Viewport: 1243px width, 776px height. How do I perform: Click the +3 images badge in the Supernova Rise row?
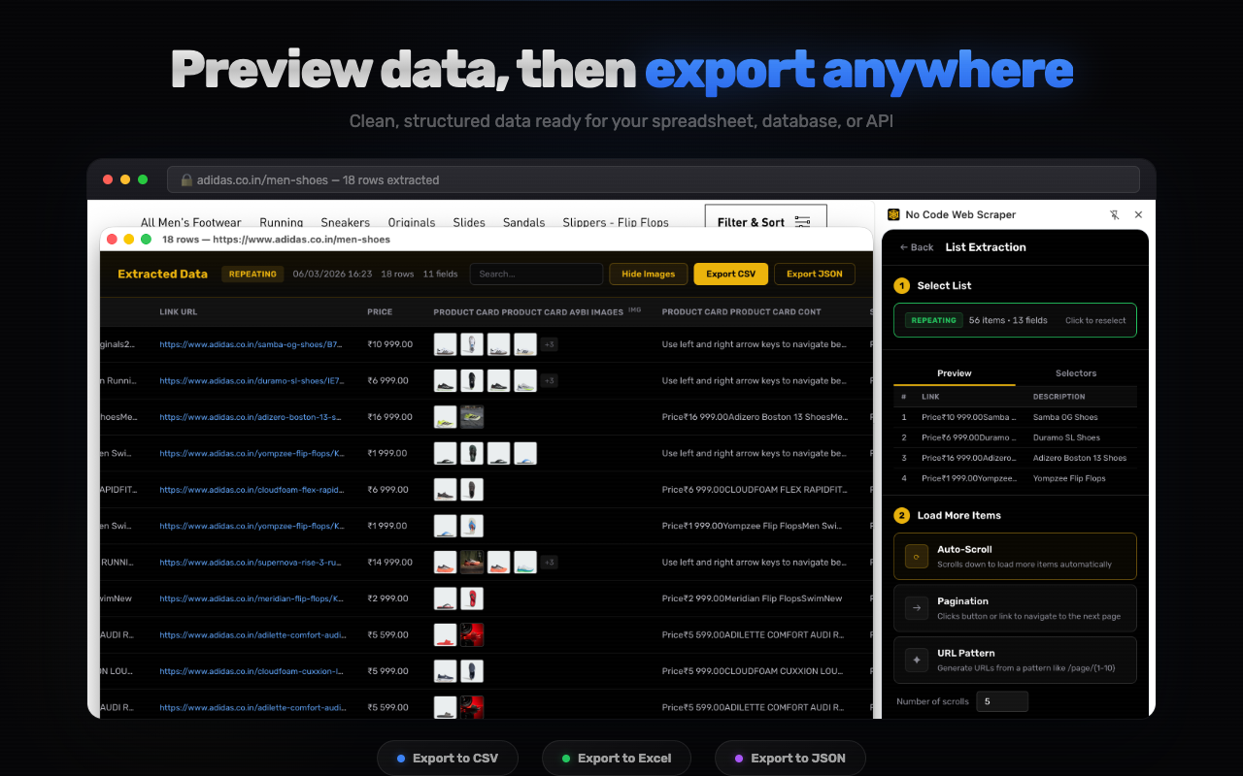coord(549,563)
